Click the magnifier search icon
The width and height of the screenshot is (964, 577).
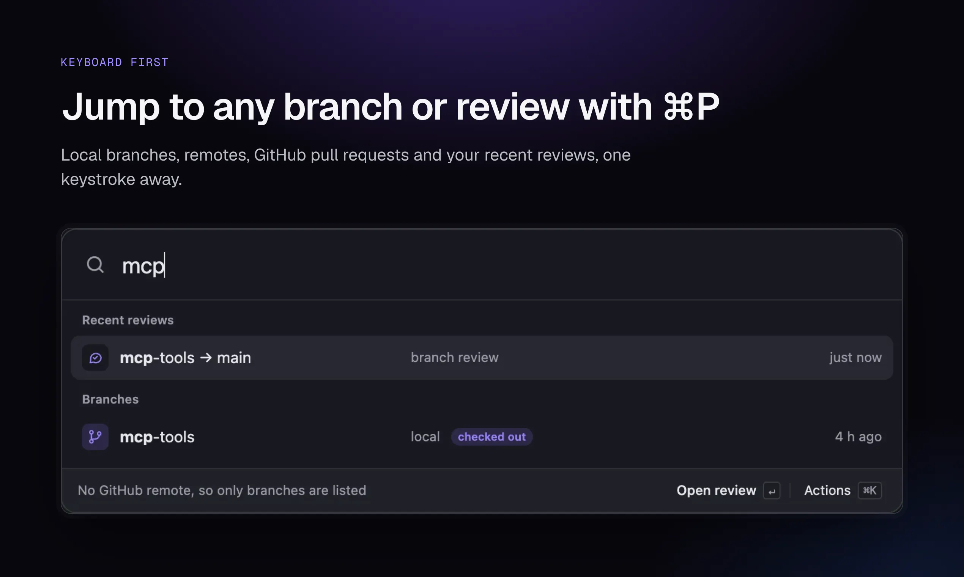pos(95,265)
